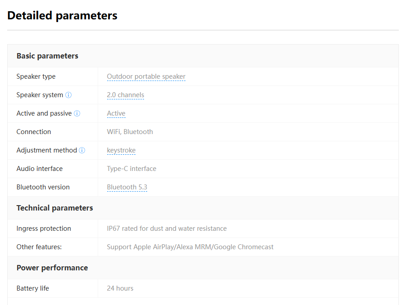Click info icon beside Speaker system
Viewport: 402px width, 305px height.
coord(68,95)
